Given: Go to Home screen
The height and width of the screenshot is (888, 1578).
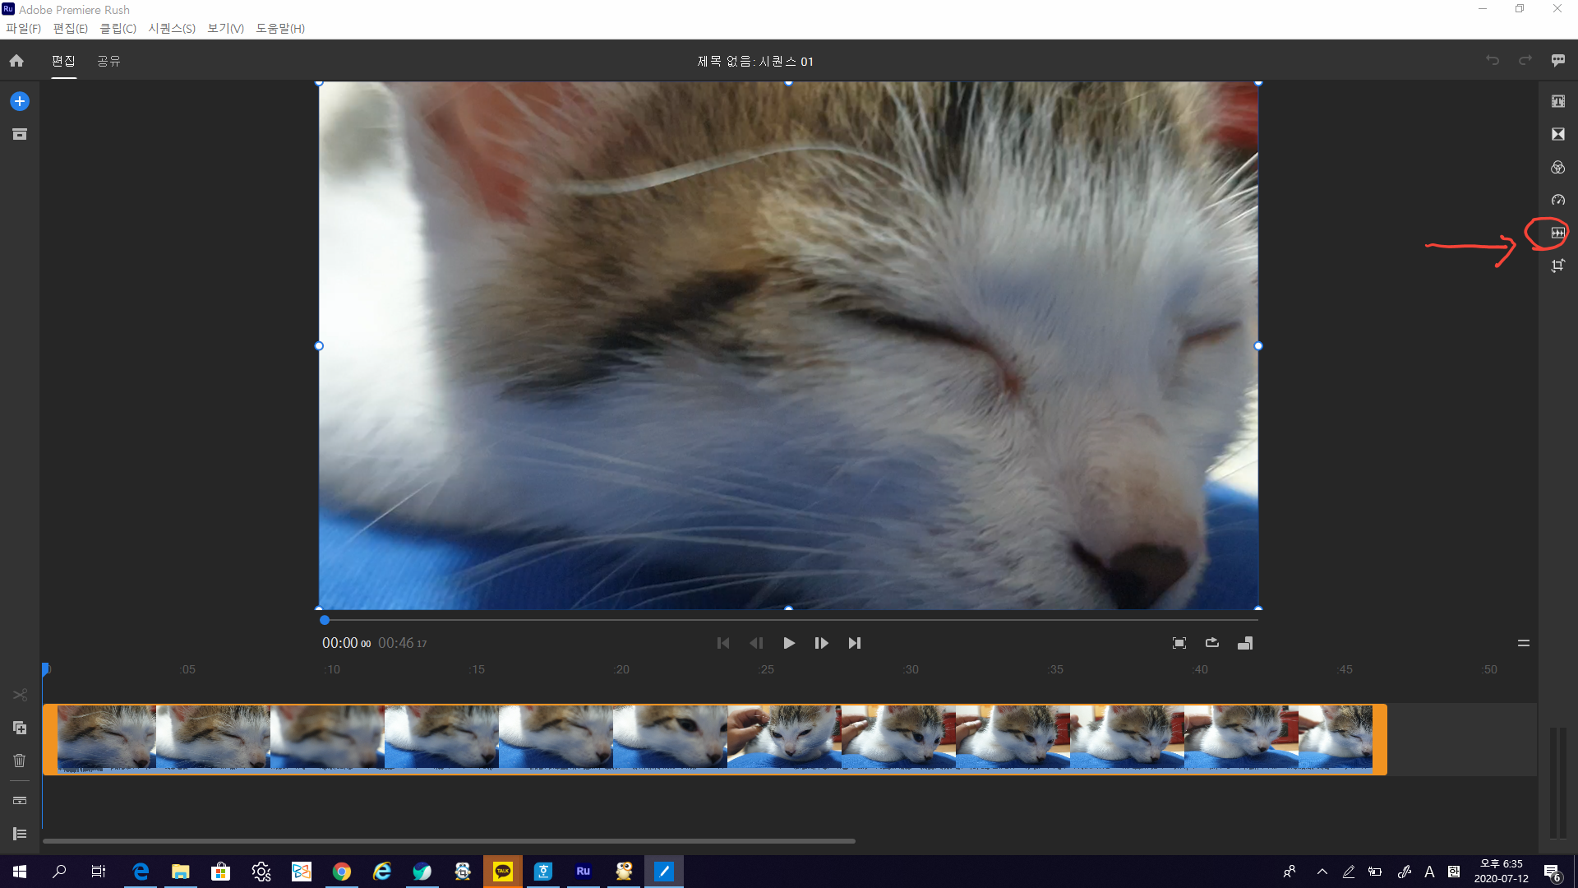Looking at the screenshot, I should coord(16,61).
